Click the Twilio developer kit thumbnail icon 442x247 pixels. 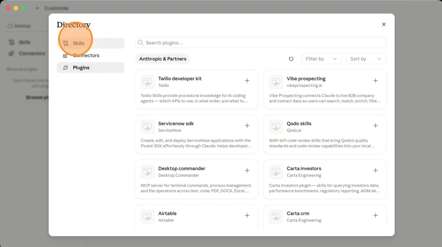click(x=147, y=82)
